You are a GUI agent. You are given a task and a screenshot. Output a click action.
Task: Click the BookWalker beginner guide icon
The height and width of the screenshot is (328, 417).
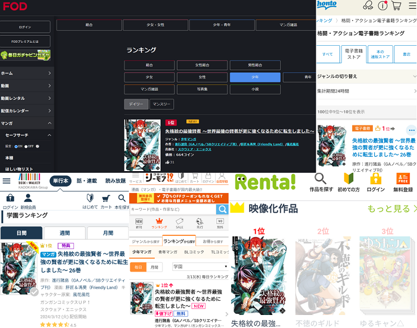click(90, 198)
